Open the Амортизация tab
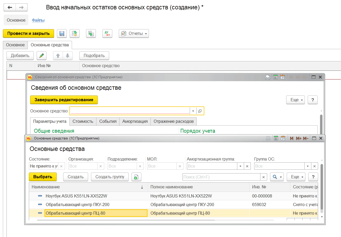Image resolution: width=341 pixels, height=237 pixels. 135,121
